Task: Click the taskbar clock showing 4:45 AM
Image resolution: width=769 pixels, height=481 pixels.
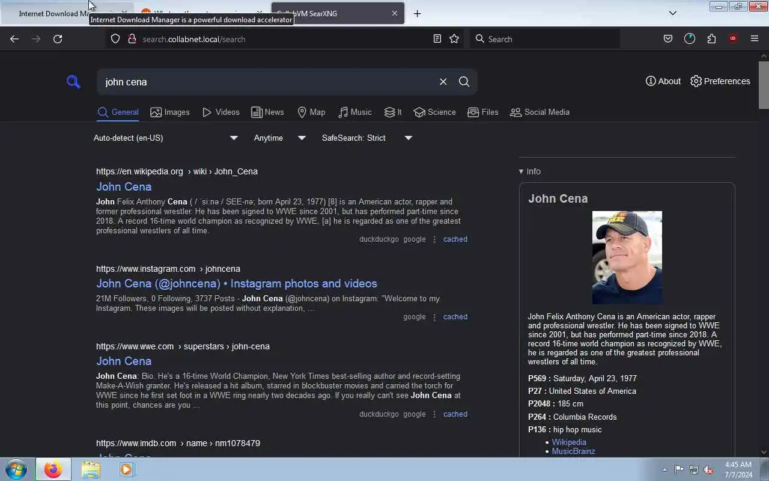Action: 738,470
